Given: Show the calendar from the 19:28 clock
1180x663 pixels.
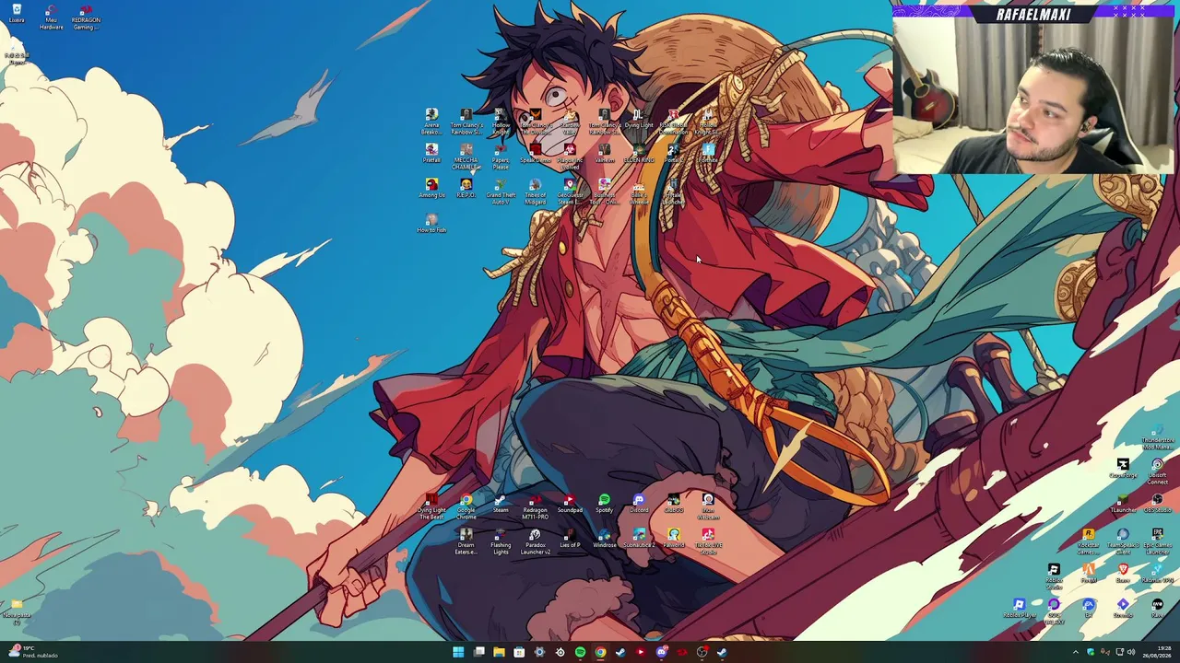Looking at the screenshot, I should tap(1157, 652).
